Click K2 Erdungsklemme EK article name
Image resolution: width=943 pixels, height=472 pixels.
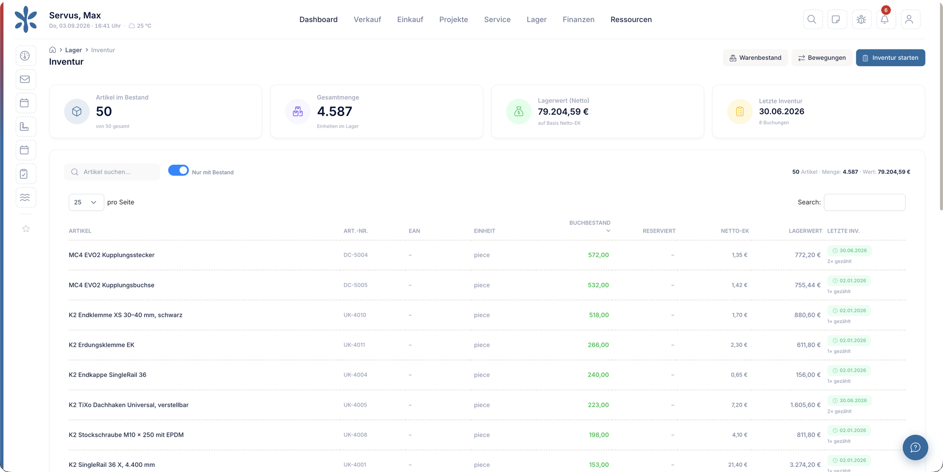click(101, 345)
